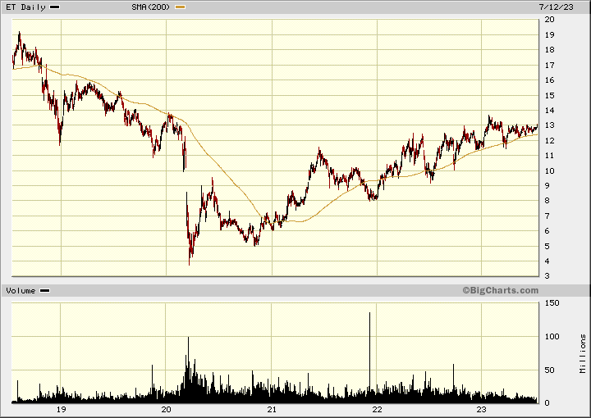The width and height of the screenshot is (591, 418).
Task: Click the price axis value 3
Action: (x=547, y=275)
